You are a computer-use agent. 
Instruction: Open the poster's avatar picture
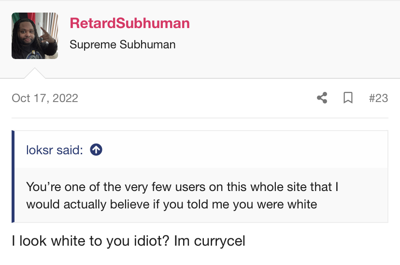point(35,36)
